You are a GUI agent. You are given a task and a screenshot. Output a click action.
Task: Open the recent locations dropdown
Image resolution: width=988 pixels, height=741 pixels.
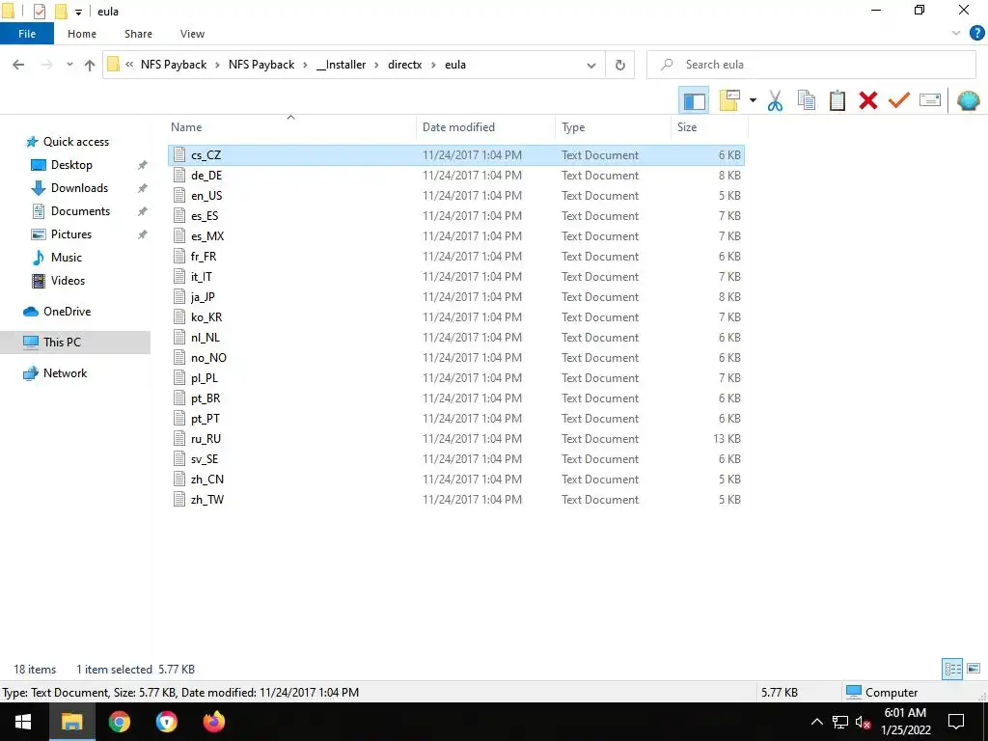click(69, 65)
